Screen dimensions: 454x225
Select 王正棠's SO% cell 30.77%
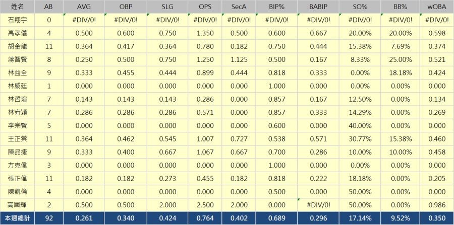361,138
